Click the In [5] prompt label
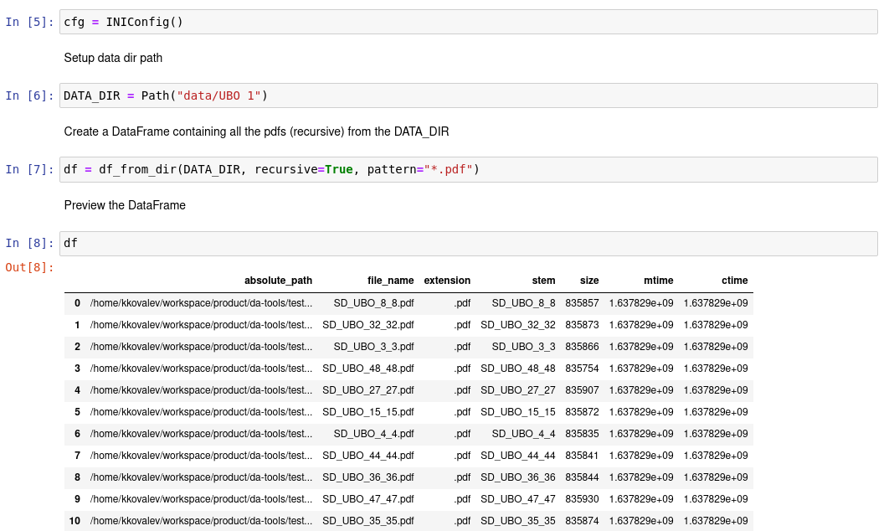 29,22
